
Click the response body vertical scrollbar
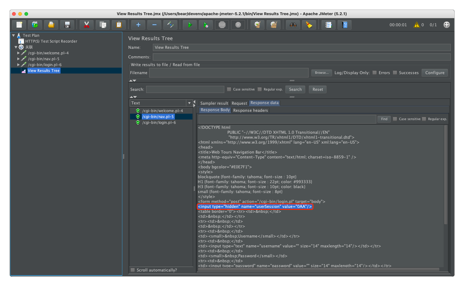446,175
